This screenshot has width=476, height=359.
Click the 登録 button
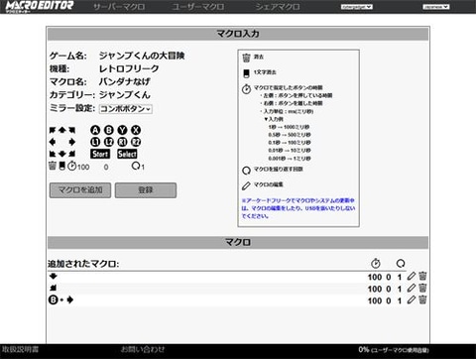[146, 190]
